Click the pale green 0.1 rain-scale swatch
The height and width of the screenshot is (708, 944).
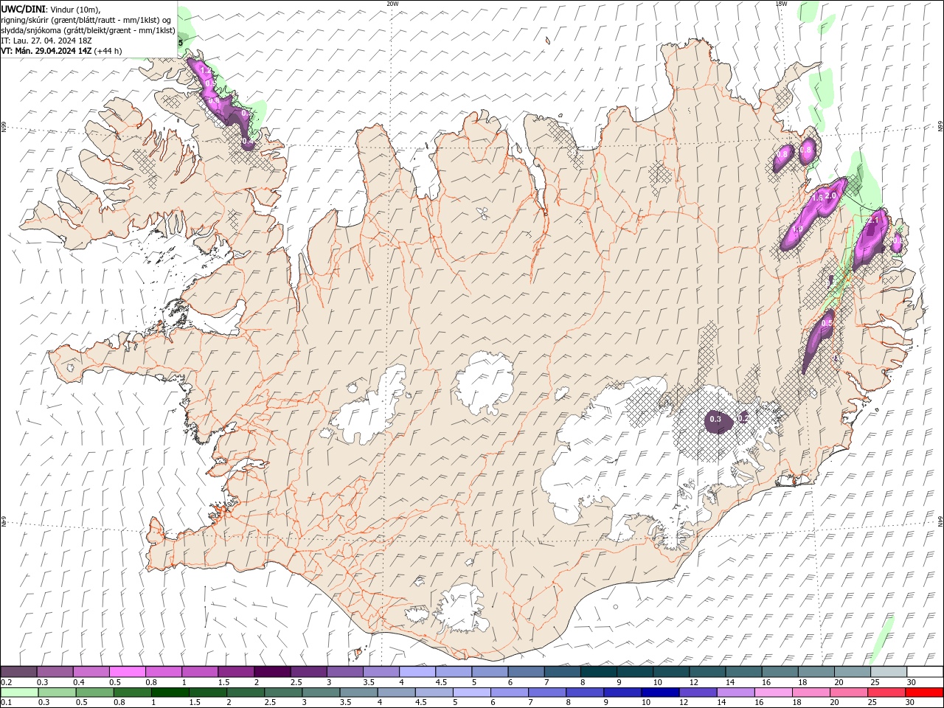click(19, 693)
